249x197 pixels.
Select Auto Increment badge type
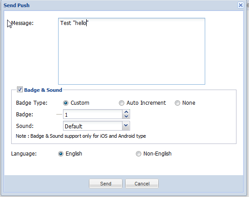122,103
